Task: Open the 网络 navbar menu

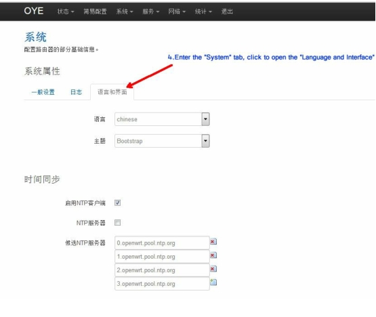Action: pos(177,12)
